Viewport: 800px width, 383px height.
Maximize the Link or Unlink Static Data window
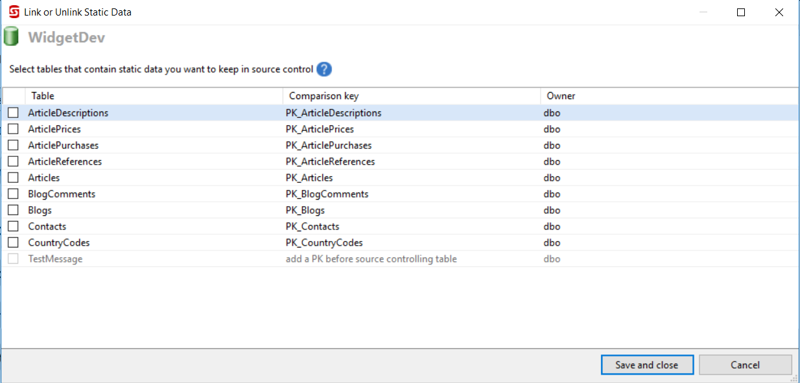pyautogui.click(x=741, y=12)
